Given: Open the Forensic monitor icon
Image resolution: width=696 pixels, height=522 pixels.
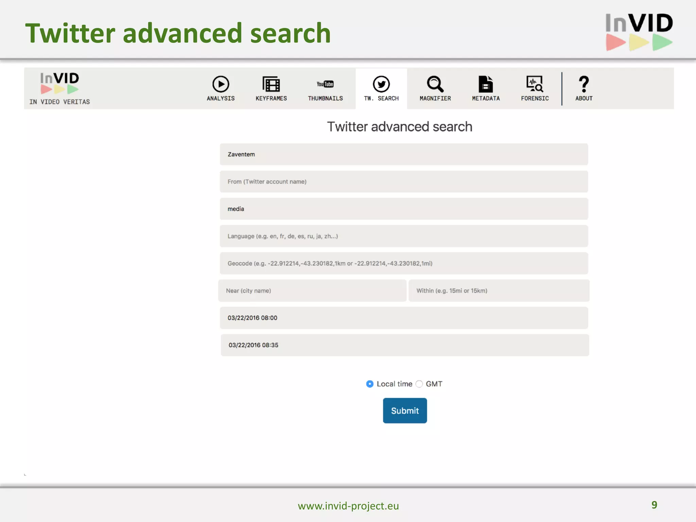Looking at the screenshot, I should 535,84.
